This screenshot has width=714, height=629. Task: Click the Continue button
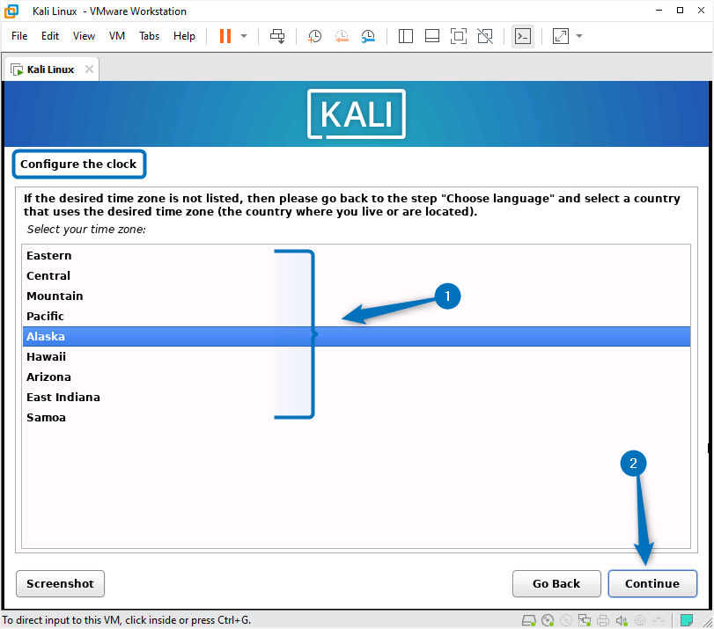point(652,583)
